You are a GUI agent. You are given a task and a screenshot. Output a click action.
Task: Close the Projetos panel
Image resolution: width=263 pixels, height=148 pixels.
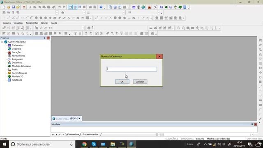click(x=48, y=38)
